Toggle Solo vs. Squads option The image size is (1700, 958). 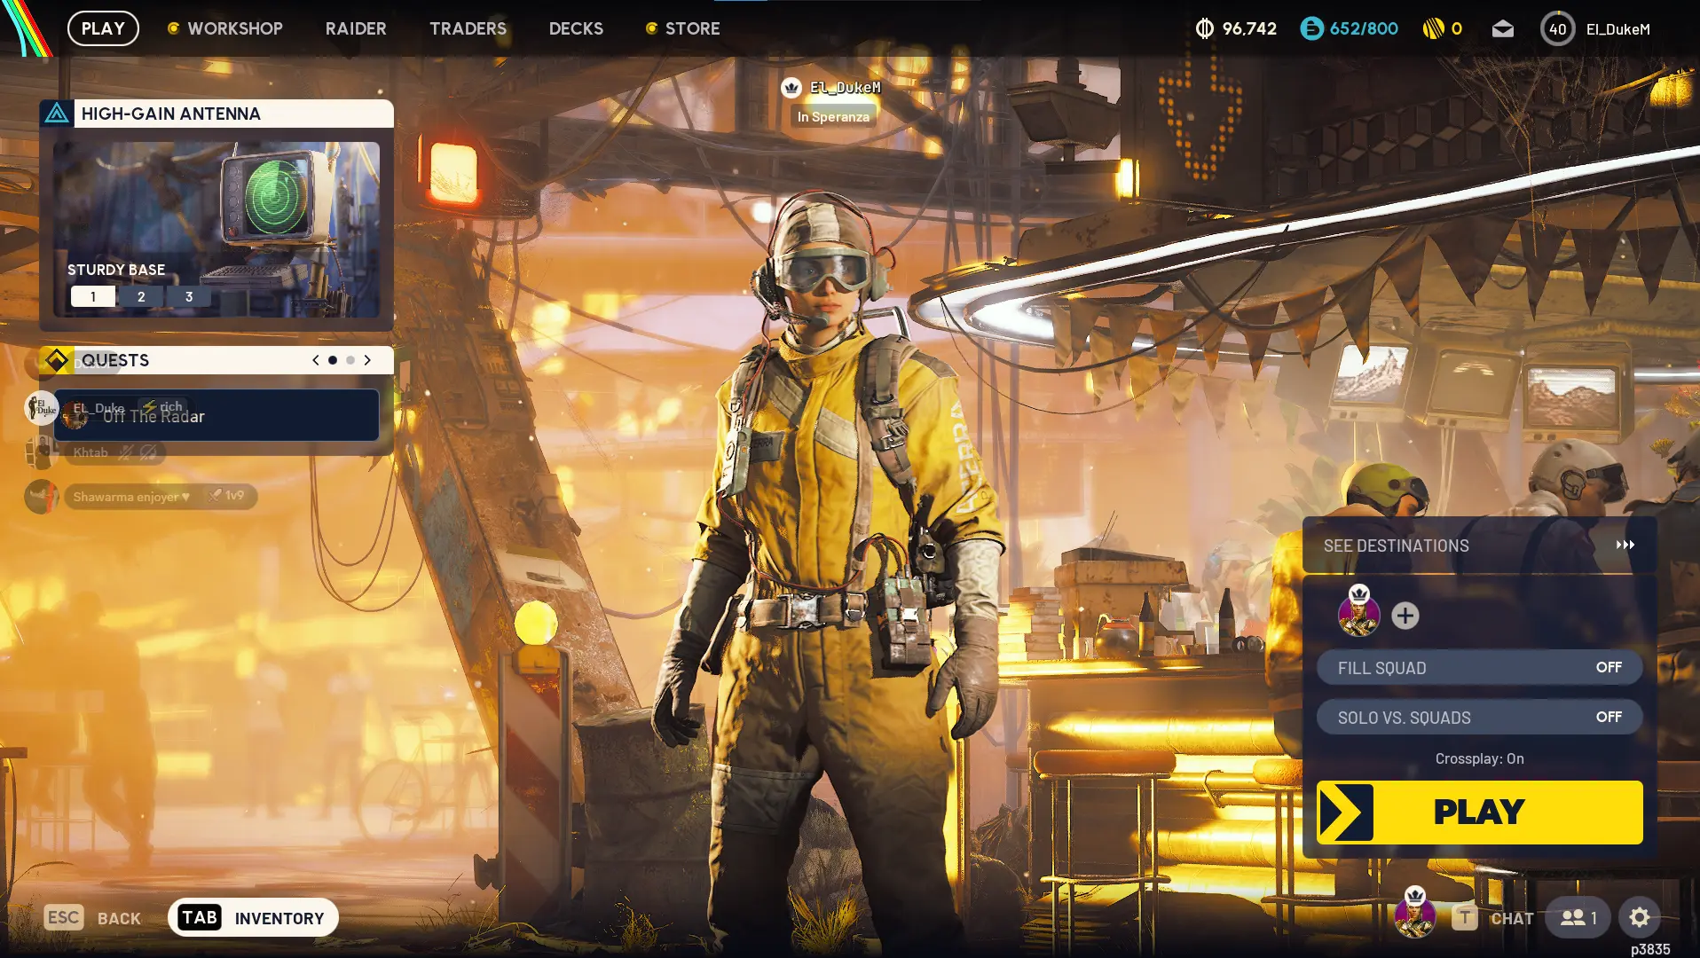[x=1479, y=718]
